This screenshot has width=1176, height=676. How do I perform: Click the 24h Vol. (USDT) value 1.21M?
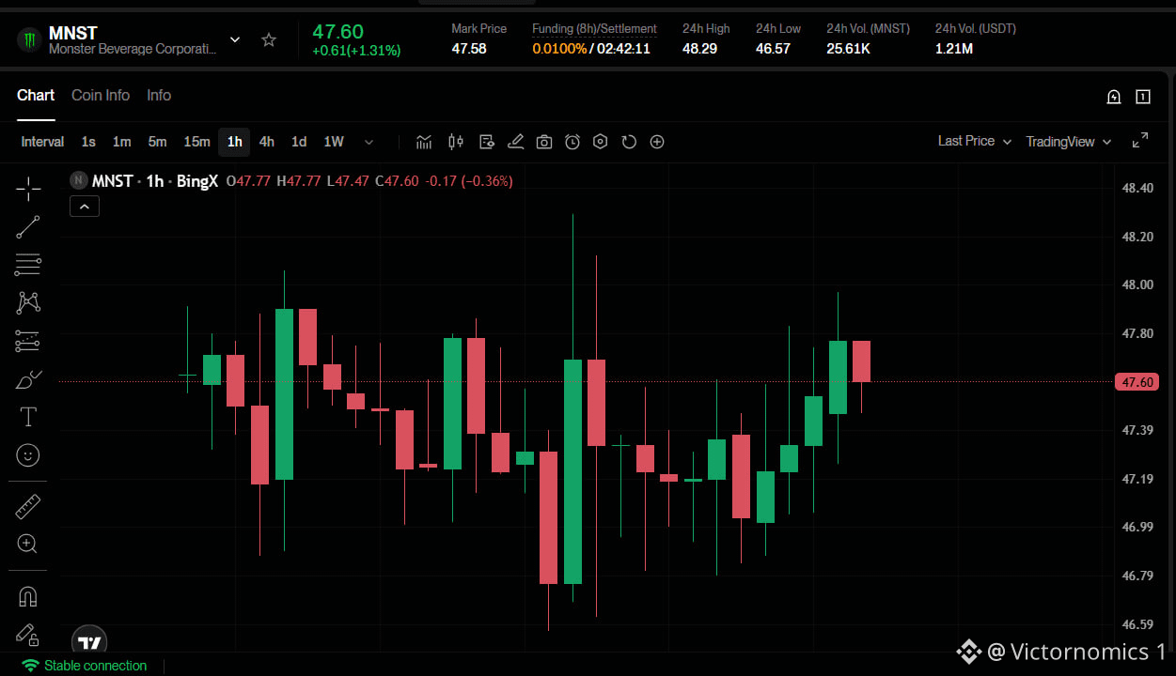pos(954,48)
